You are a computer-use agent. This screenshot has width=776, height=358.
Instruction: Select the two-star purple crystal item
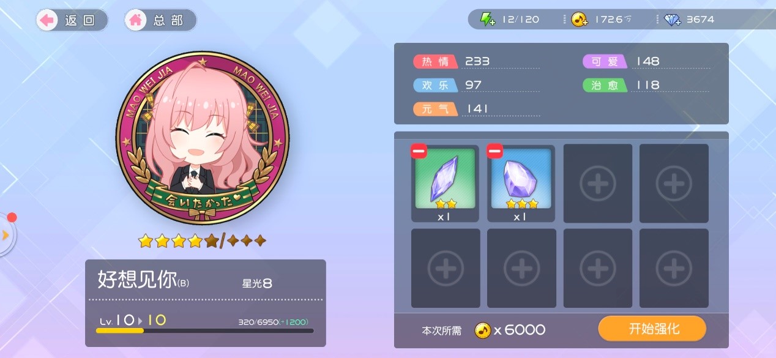click(445, 183)
